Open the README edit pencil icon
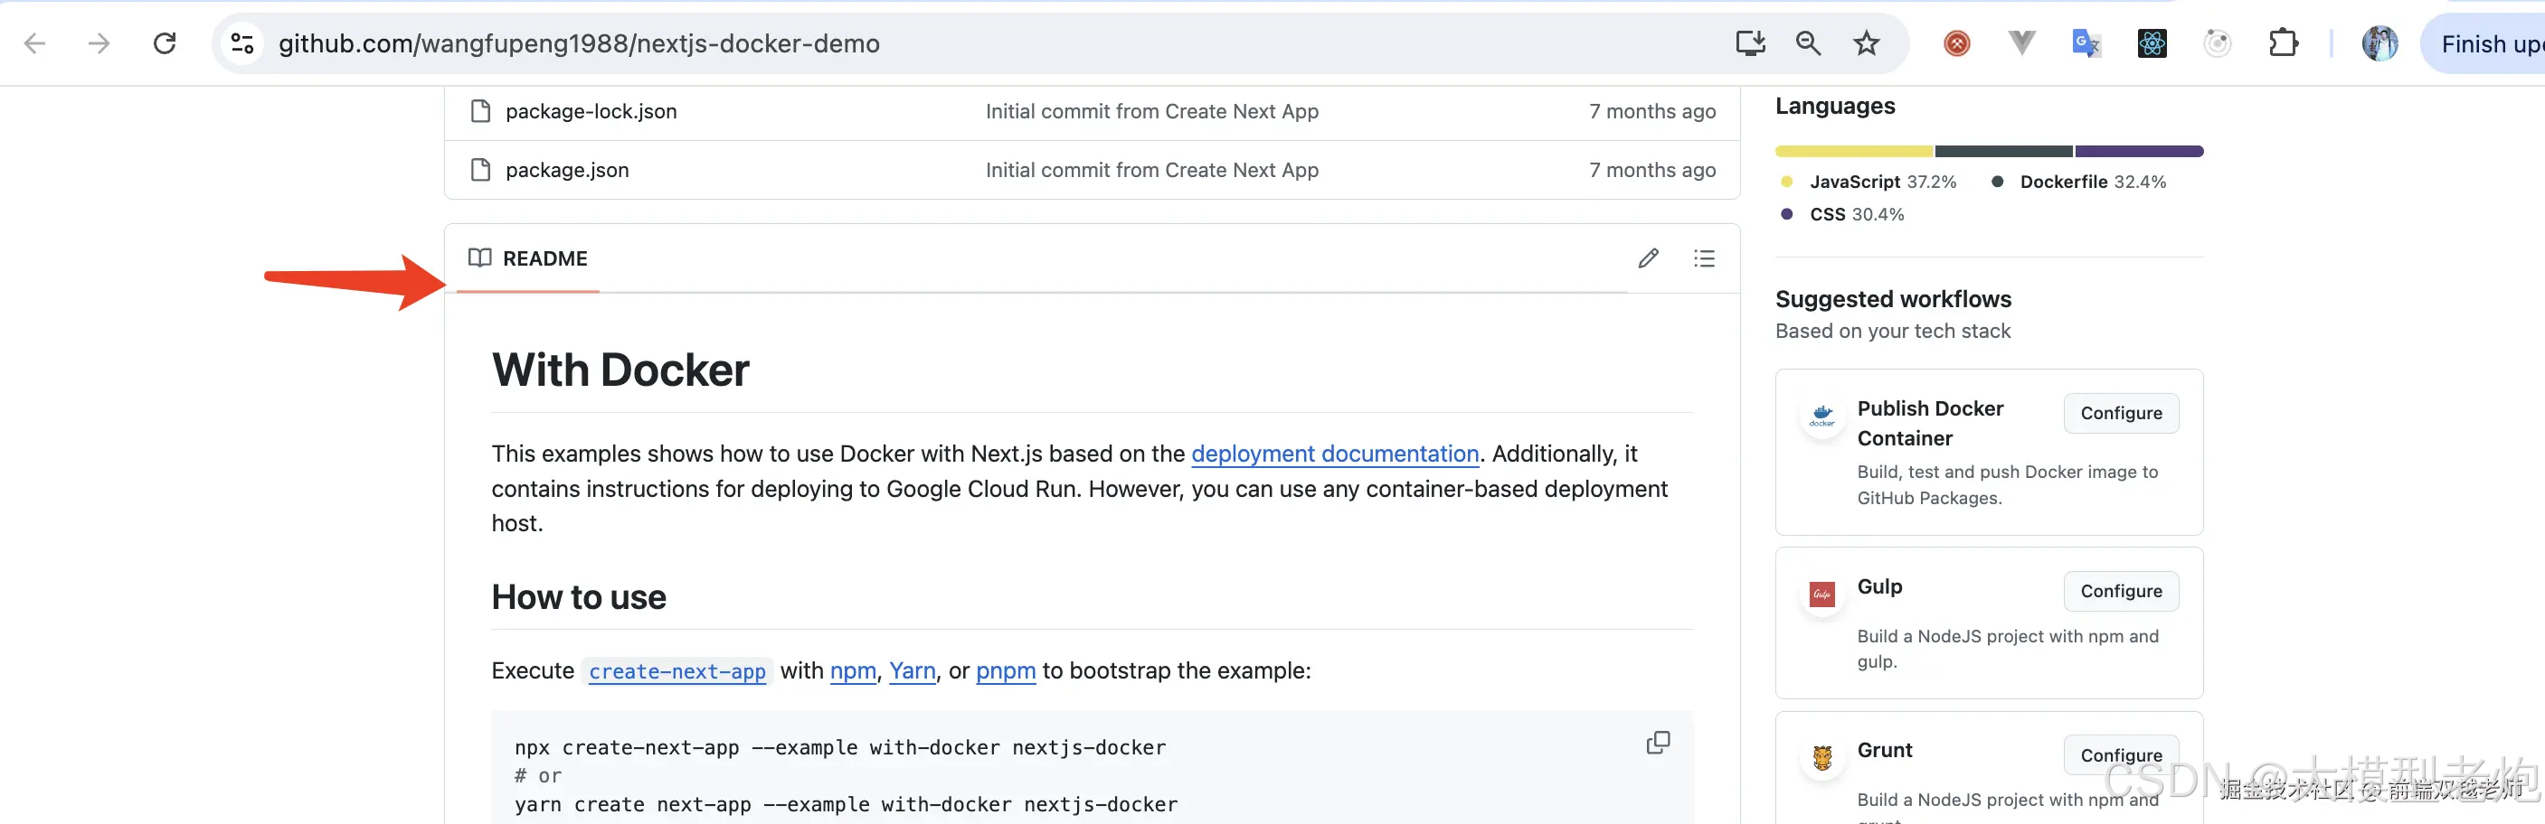Image resolution: width=2545 pixels, height=824 pixels. pyautogui.click(x=1647, y=257)
